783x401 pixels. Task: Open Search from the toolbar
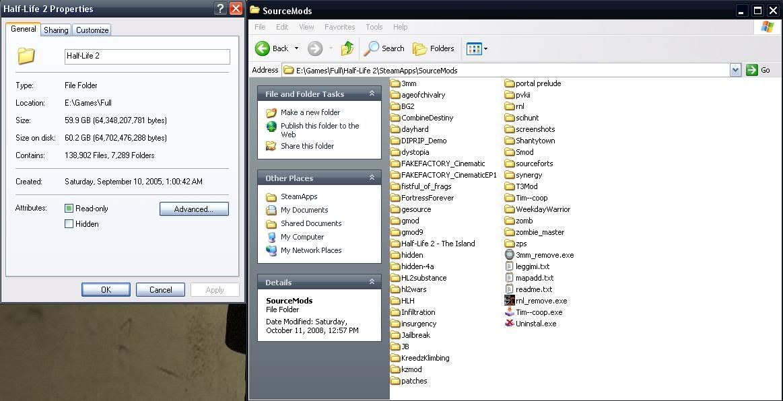click(x=384, y=48)
